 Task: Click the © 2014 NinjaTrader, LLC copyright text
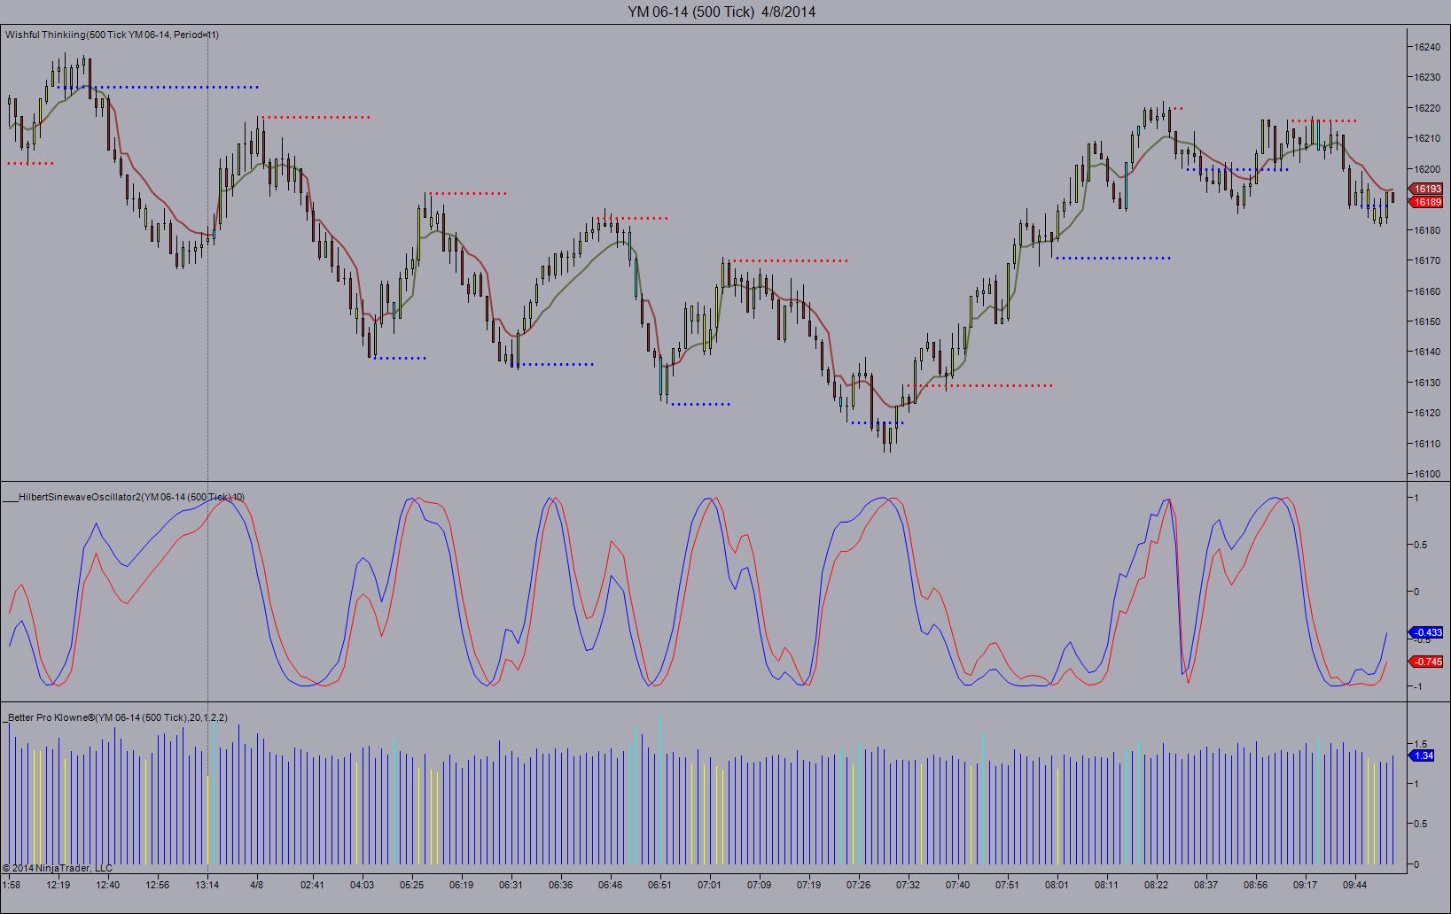(58, 868)
